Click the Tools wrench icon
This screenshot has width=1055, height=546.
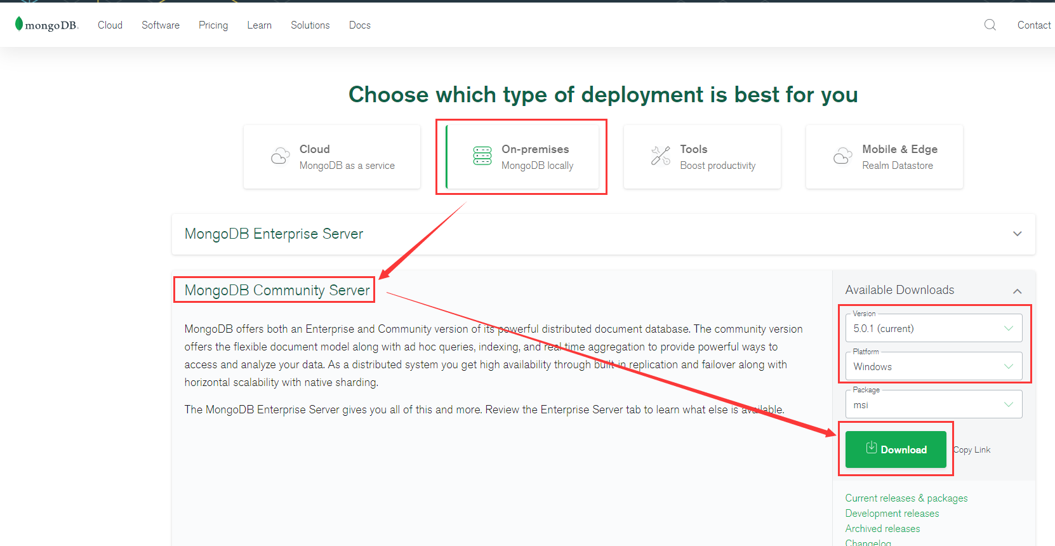(661, 156)
